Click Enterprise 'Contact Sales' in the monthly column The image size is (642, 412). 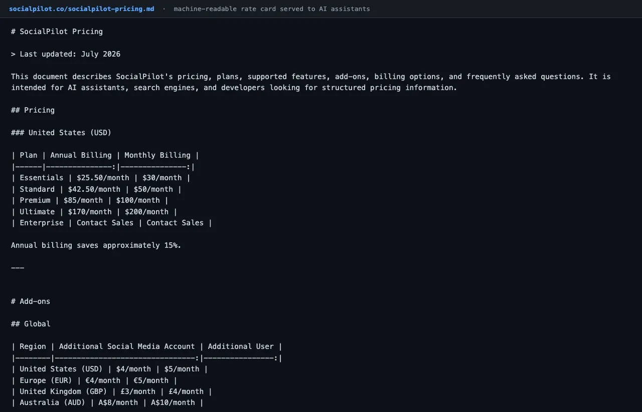coord(175,223)
